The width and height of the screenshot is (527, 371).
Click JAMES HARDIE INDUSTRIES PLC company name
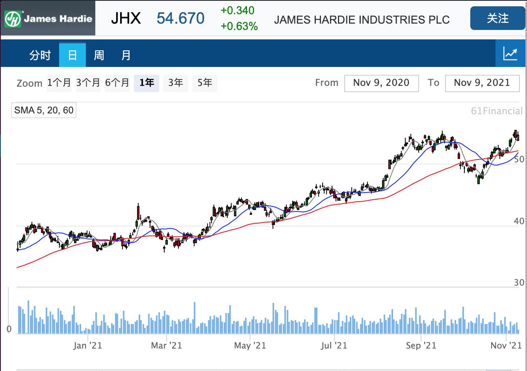coord(362,20)
